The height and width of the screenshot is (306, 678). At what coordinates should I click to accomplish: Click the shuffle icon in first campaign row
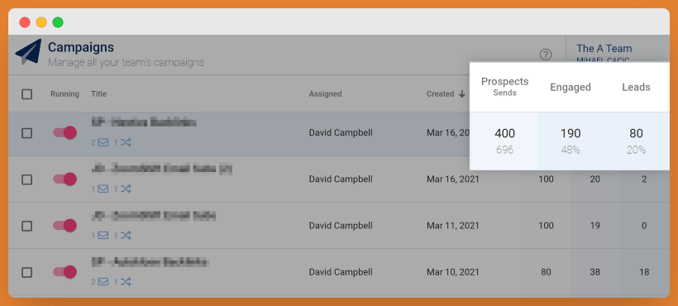click(126, 142)
